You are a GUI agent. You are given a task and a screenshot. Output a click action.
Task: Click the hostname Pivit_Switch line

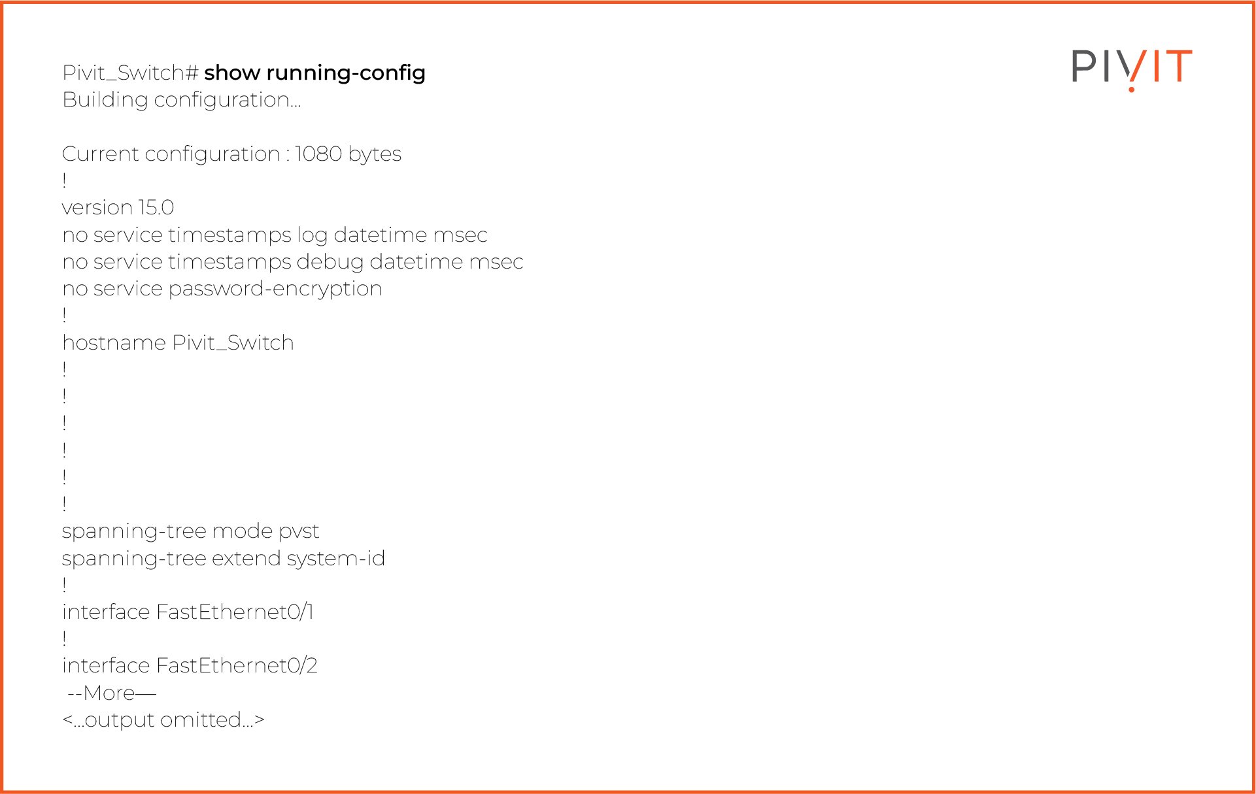(178, 343)
